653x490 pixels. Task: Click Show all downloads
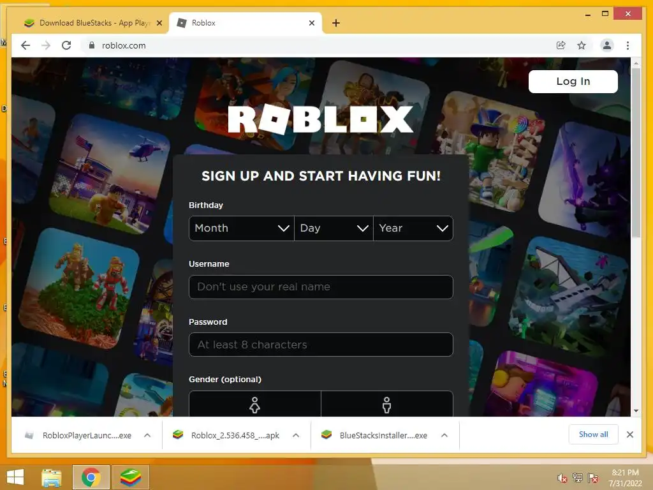[594, 434]
